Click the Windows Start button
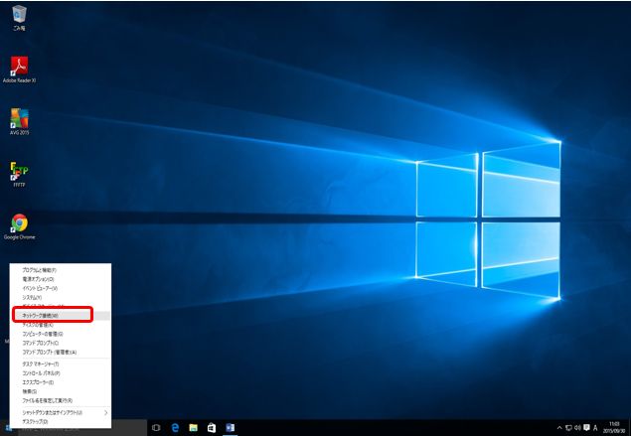The width and height of the screenshot is (631, 436). point(8,427)
